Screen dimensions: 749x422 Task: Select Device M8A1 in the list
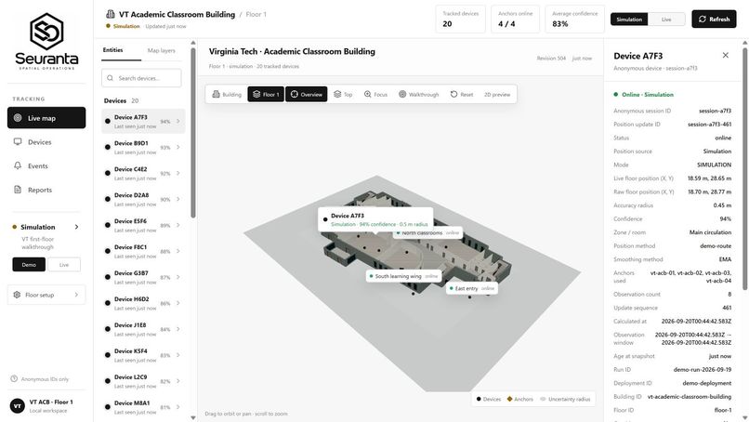[142, 407]
